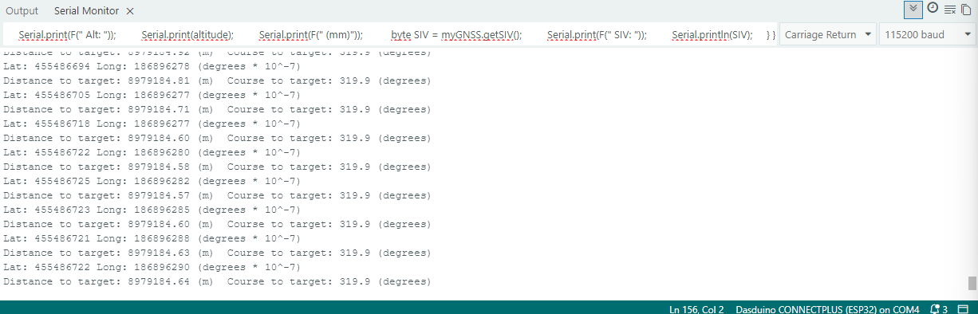Click line Lat: 455486725 Long: 186896282
Viewport: 978px width, 314px height.
(x=152, y=181)
